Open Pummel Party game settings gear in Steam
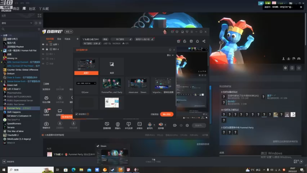 pyautogui.click(x=285, y=68)
